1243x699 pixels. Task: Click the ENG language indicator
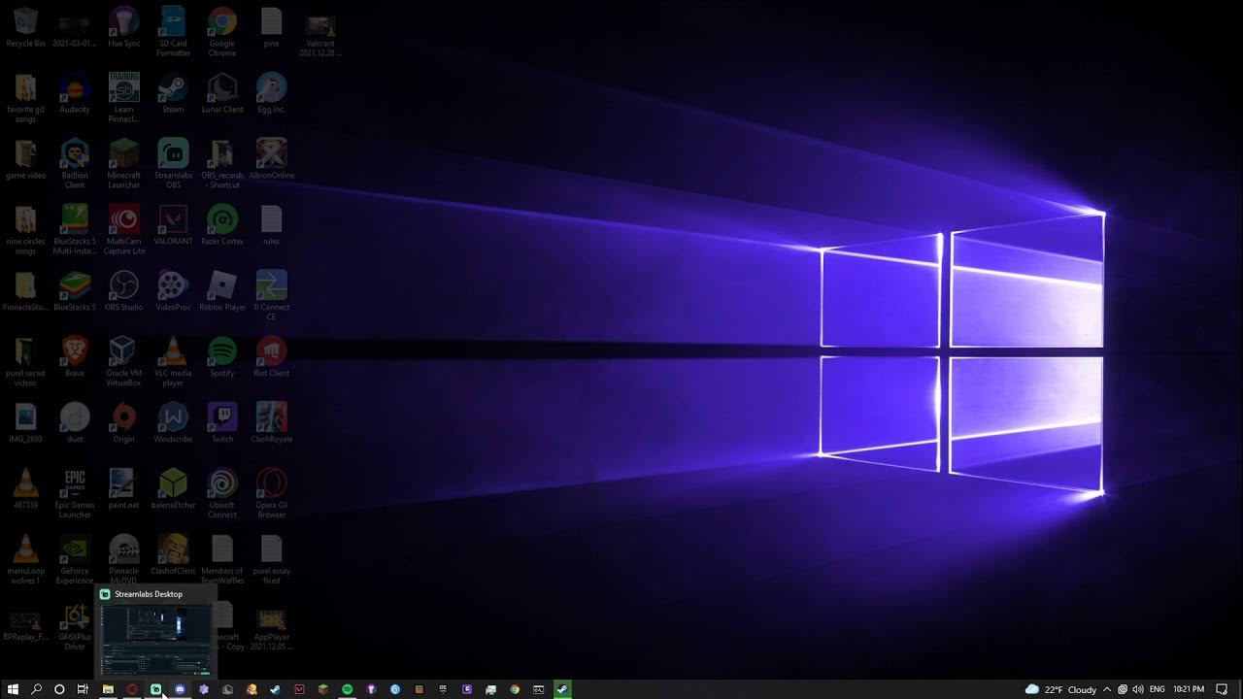coord(1157,689)
